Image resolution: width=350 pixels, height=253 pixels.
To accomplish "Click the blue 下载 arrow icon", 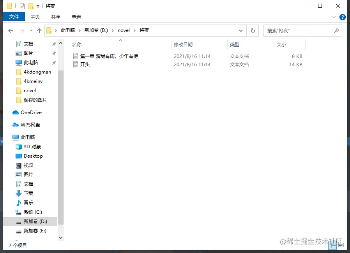I will click(x=19, y=193).
